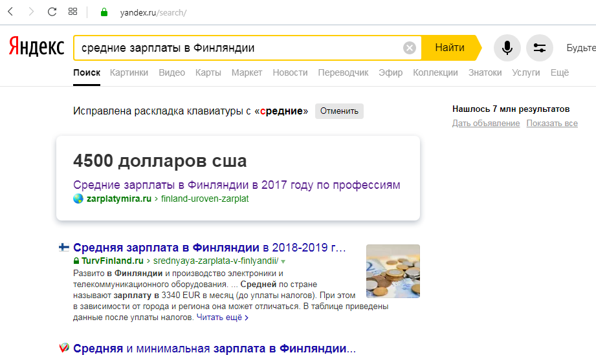The width and height of the screenshot is (596, 355).
Task: Click the Отменить layout correction button
Action: pos(339,111)
